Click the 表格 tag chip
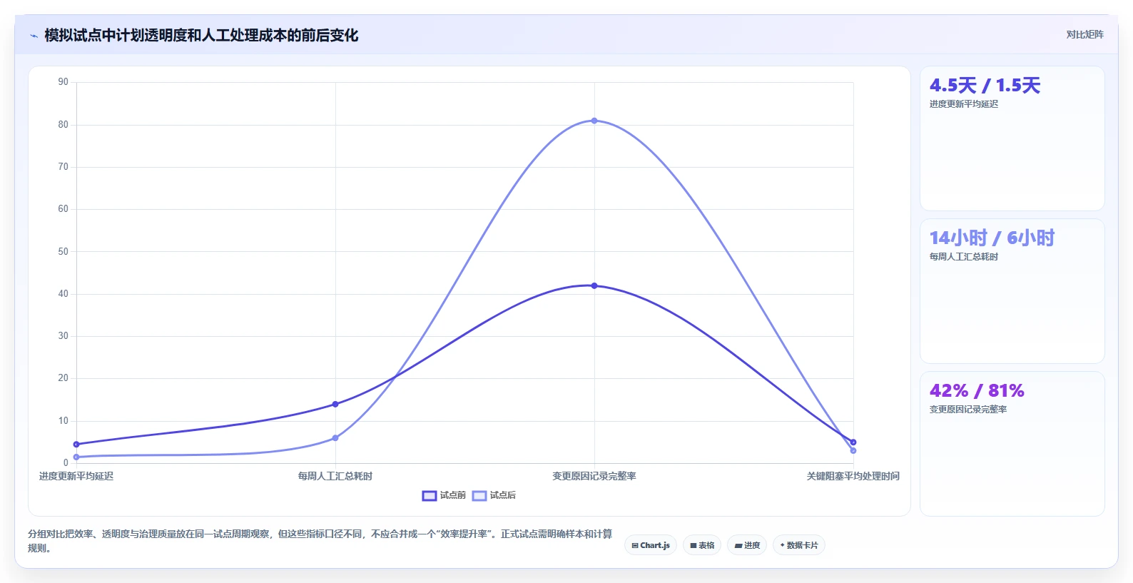The image size is (1133, 583). click(702, 545)
